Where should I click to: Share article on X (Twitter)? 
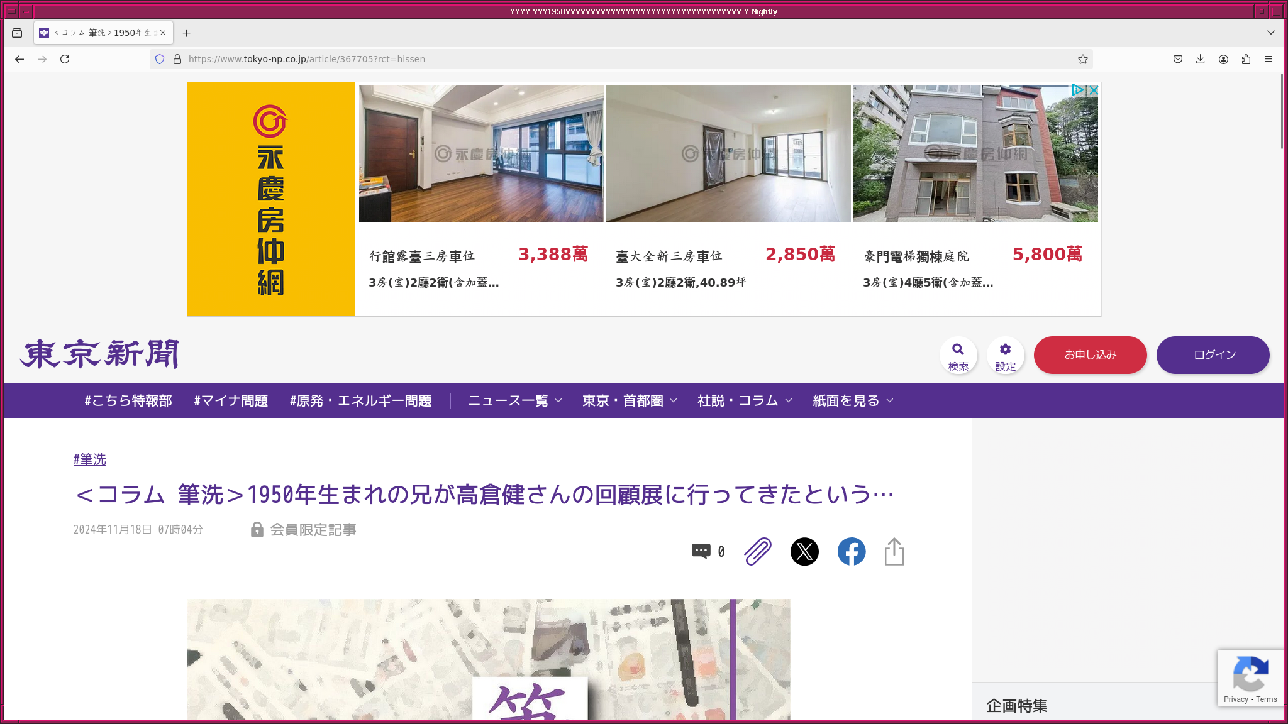pyautogui.click(x=804, y=552)
